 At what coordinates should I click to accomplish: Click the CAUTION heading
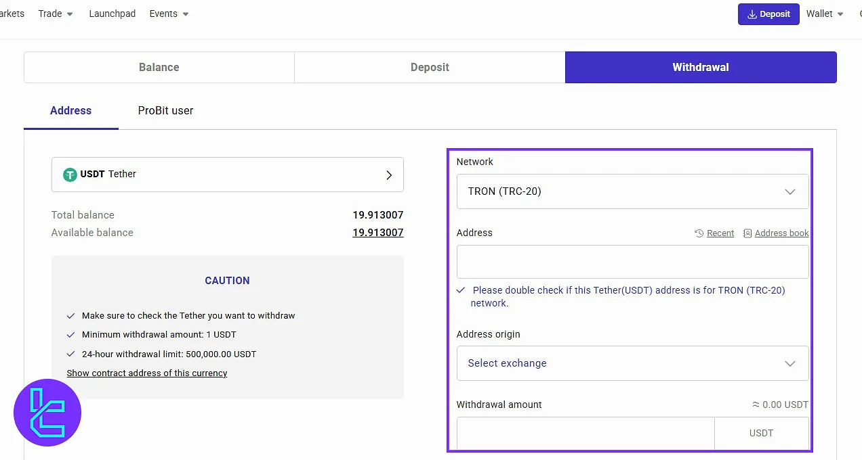(x=227, y=281)
